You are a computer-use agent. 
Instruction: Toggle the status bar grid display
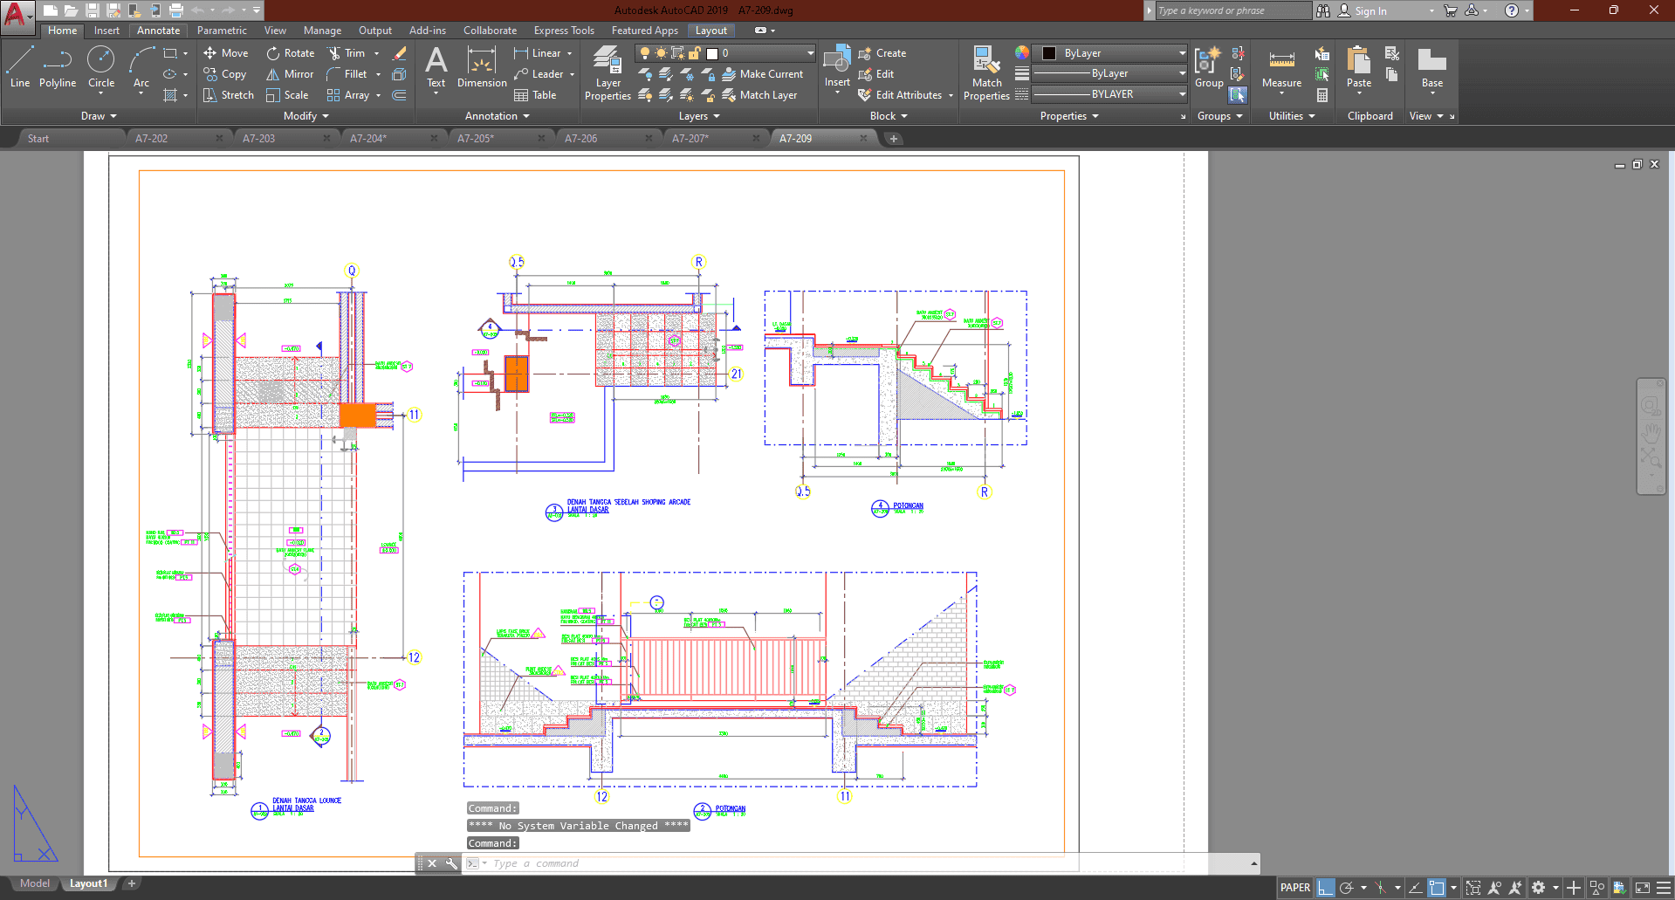(1326, 888)
